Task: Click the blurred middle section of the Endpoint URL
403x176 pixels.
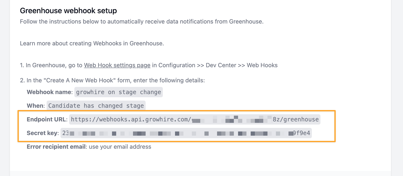Action: pyautogui.click(x=232, y=119)
